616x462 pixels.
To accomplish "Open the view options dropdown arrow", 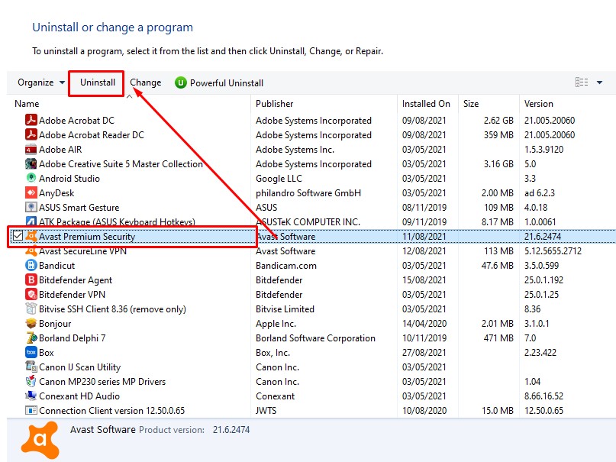I will coord(599,82).
